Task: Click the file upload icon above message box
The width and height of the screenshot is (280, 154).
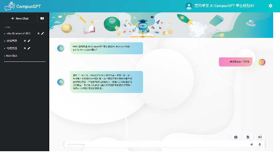Action: pos(248,137)
